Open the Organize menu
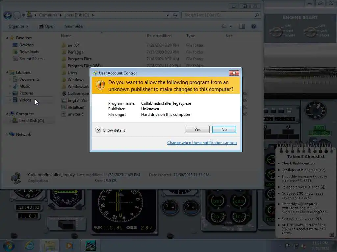 tap(18, 26)
